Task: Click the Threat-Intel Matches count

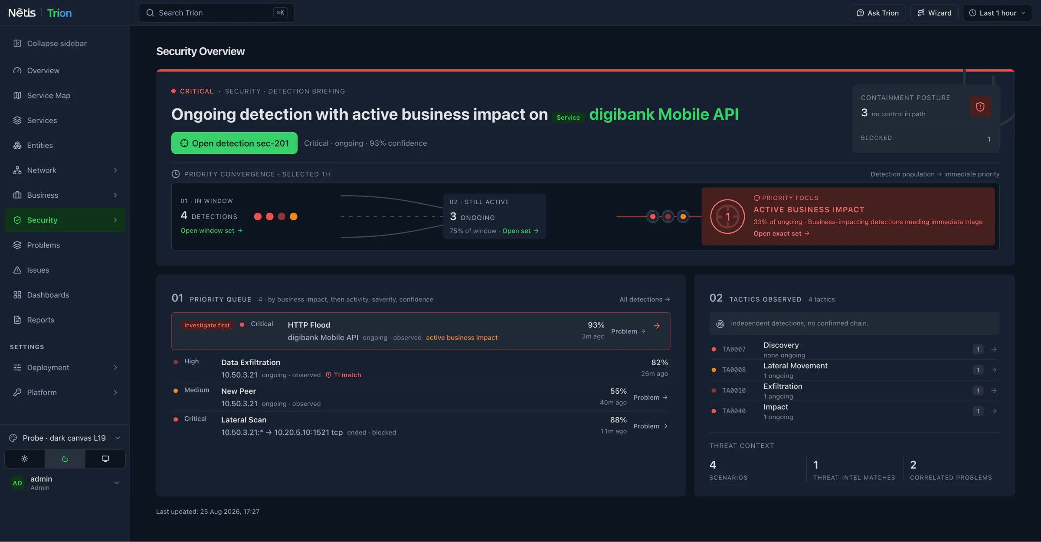Action: [816, 465]
